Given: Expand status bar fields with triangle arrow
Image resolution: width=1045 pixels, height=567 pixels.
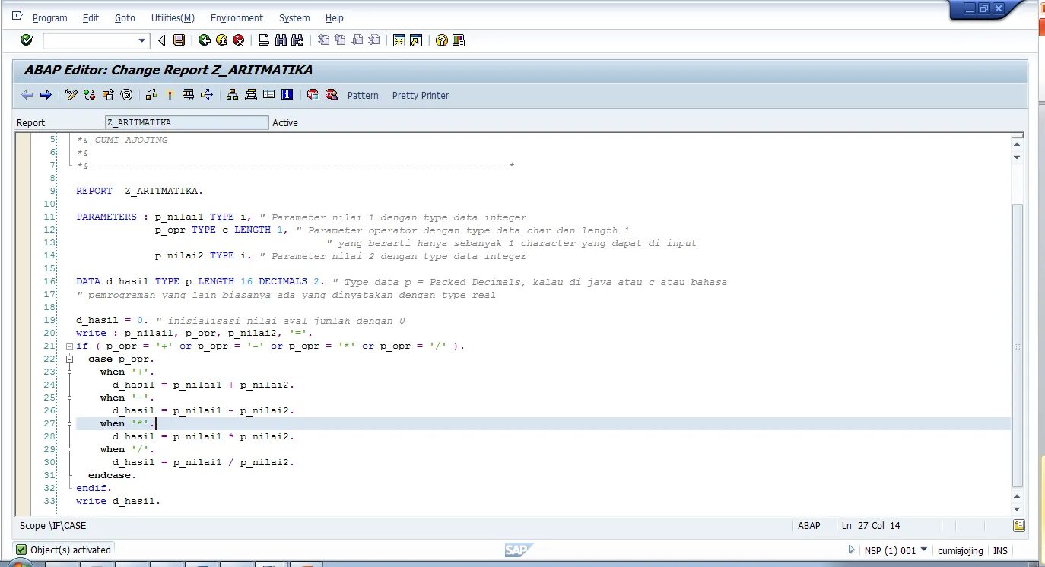Looking at the screenshot, I should (851, 550).
